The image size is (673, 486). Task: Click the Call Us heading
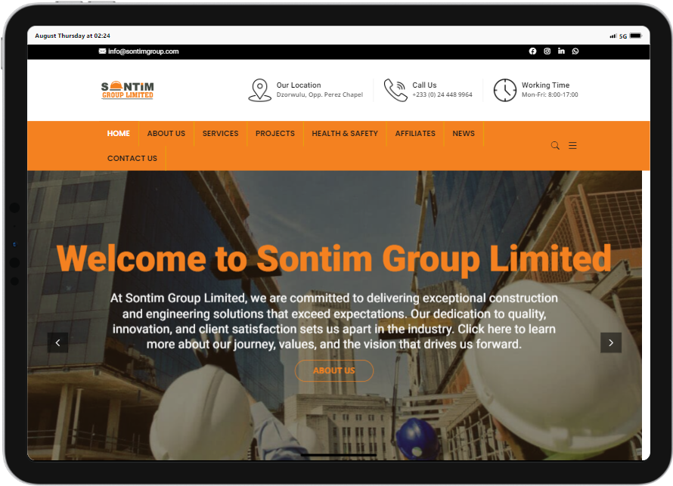click(424, 85)
